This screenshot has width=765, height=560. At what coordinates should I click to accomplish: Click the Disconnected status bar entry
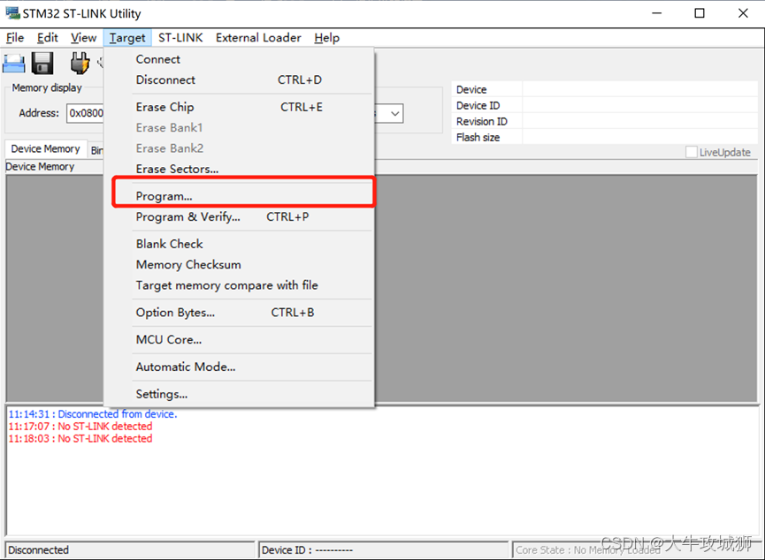[x=130, y=549]
